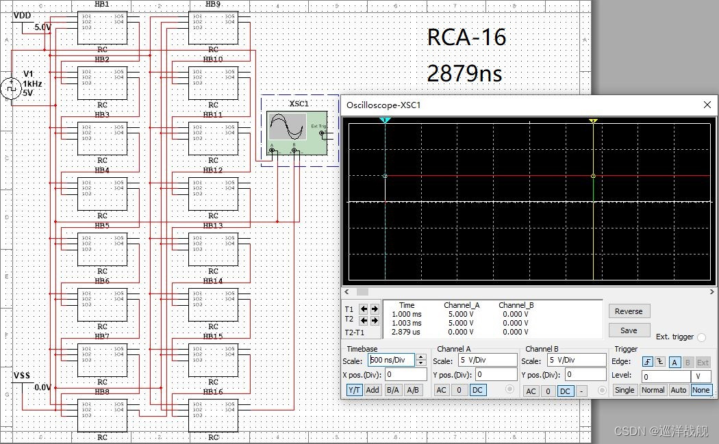
Task: Toggle the Ext. trigger radio button
Action: pos(701,337)
